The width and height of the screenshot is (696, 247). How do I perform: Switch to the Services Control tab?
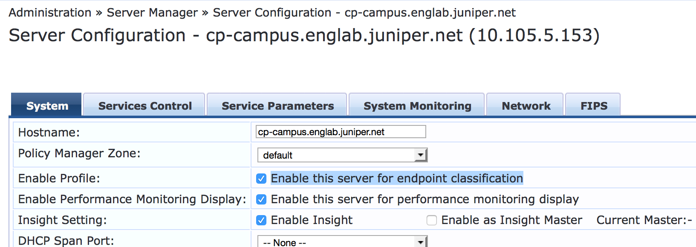[145, 106]
